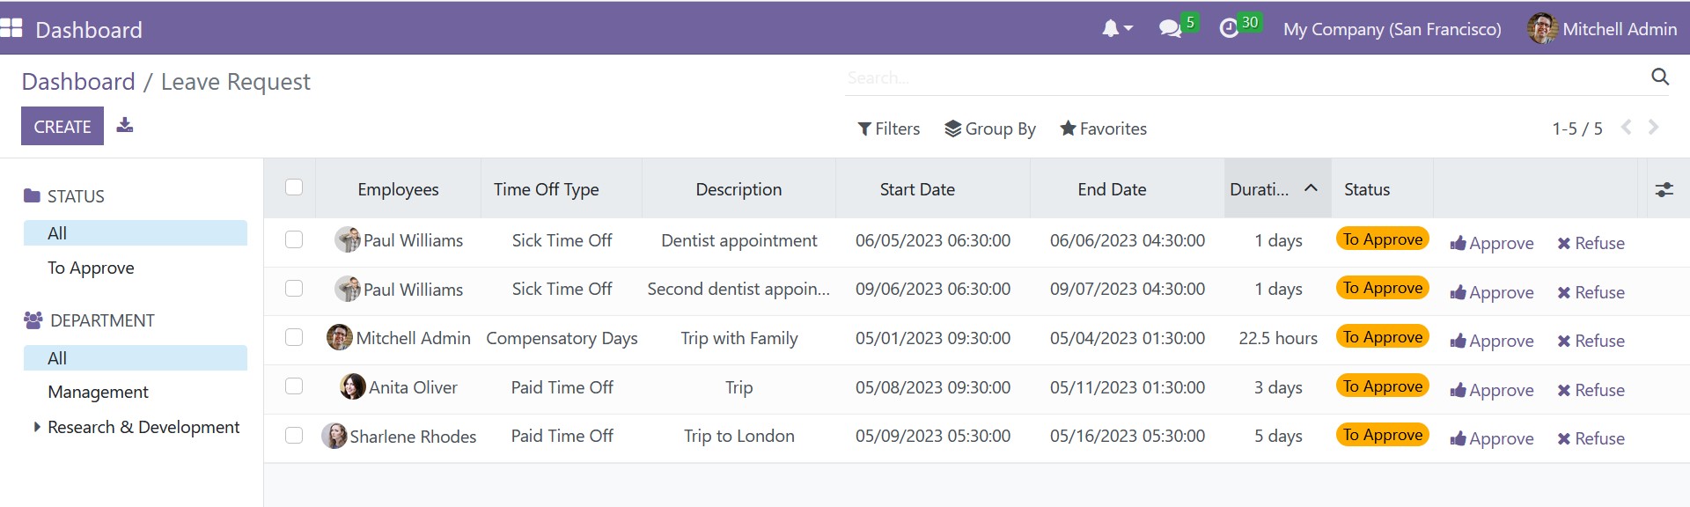The width and height of the screenshot is (1690, 507).
Task: Select the To Approve status filter
Action: 91,268
